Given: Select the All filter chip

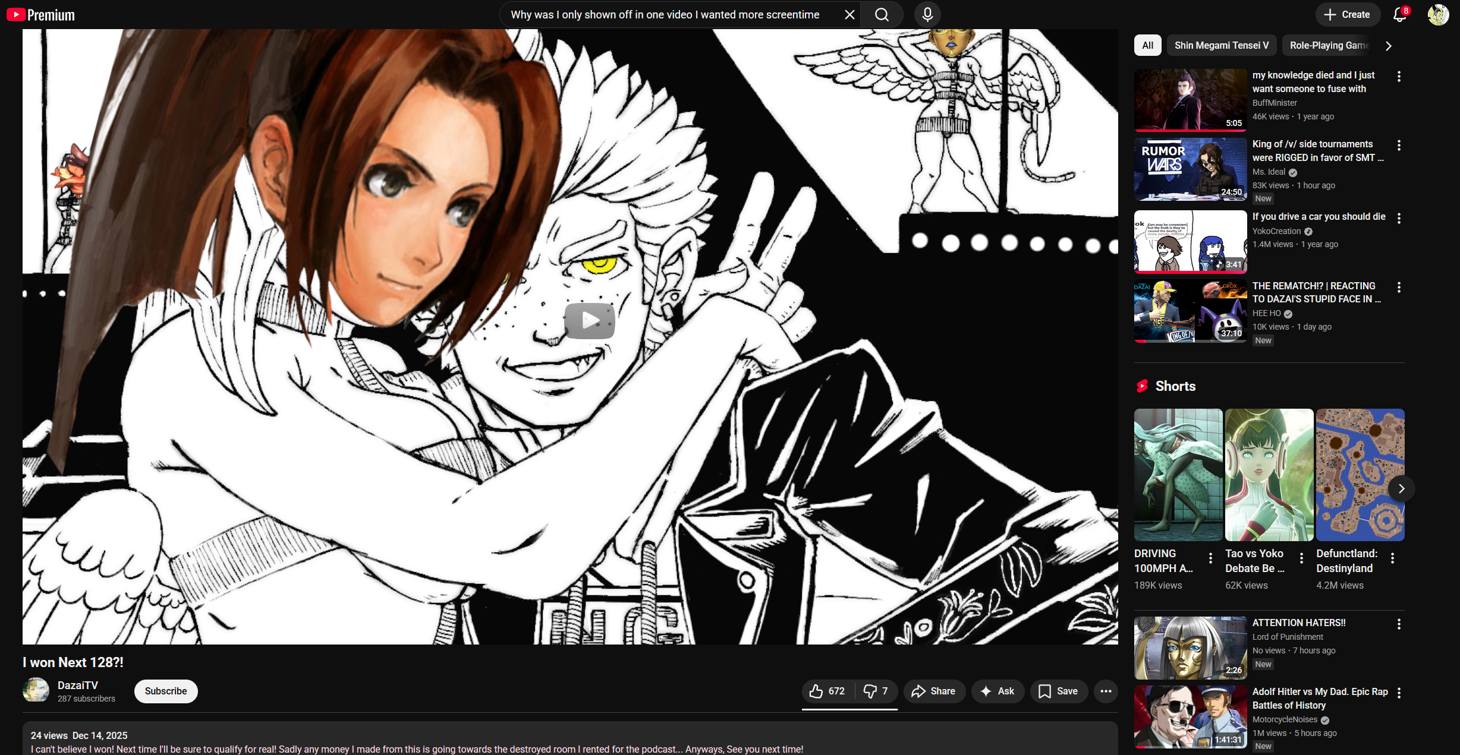Looking at the screenshot, I should [x=1147, y=45].
